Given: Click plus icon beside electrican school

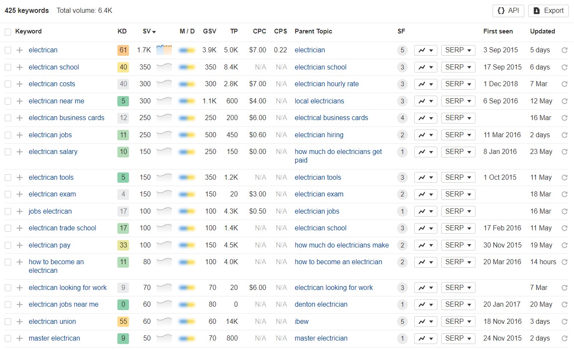Looking at the screenshot, I should 19,67.
